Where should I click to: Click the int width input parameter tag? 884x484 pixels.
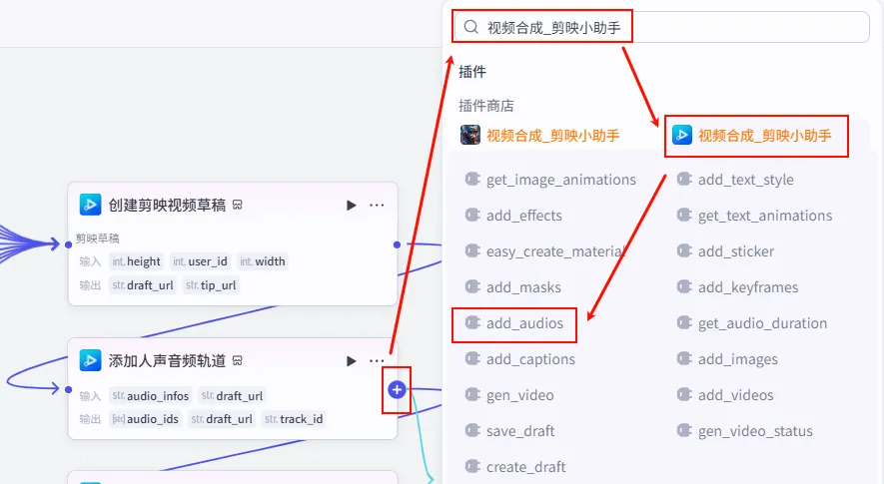[x=263, y=261]
